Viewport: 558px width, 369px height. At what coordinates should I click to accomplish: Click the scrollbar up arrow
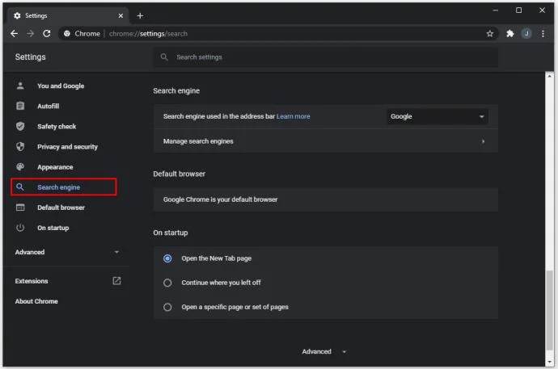(549, 76)
